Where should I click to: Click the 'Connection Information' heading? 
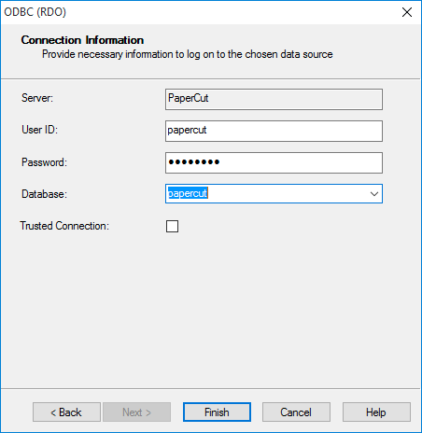coord(82,40)
